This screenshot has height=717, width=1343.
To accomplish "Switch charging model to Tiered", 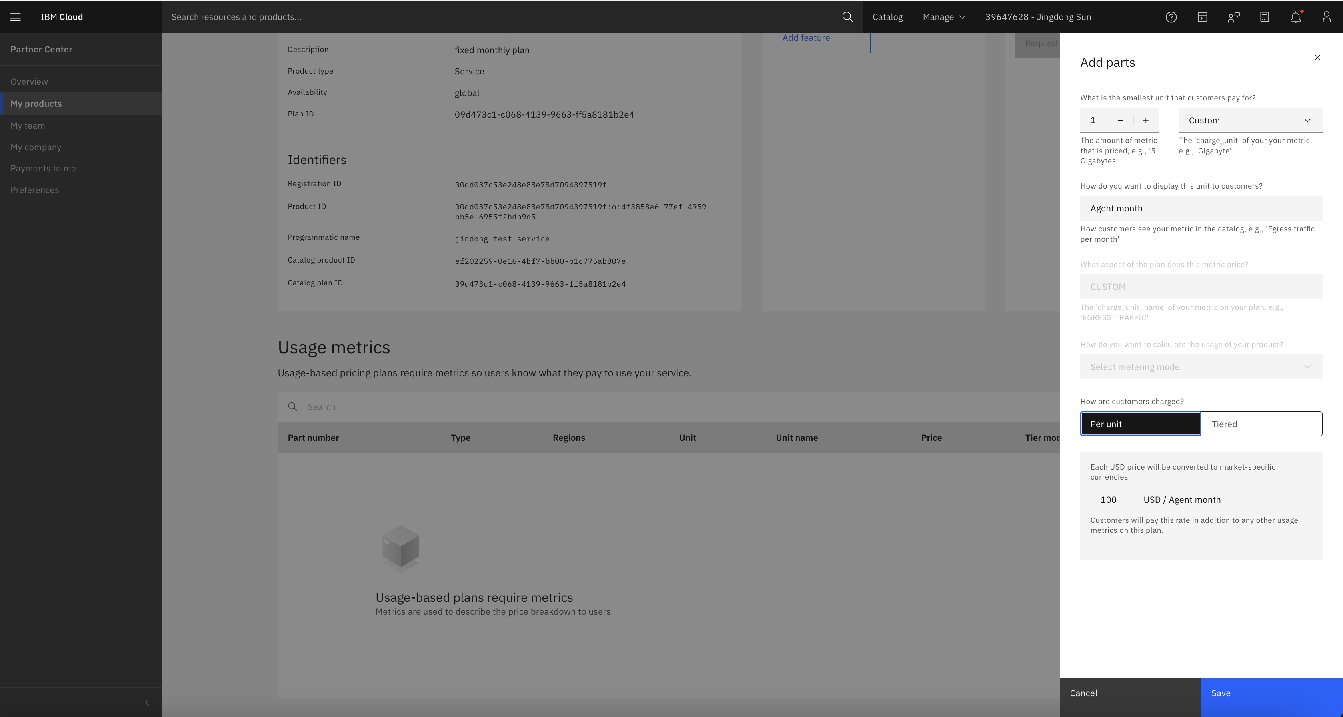I will pyautogui.click(x=1261, y=424).
